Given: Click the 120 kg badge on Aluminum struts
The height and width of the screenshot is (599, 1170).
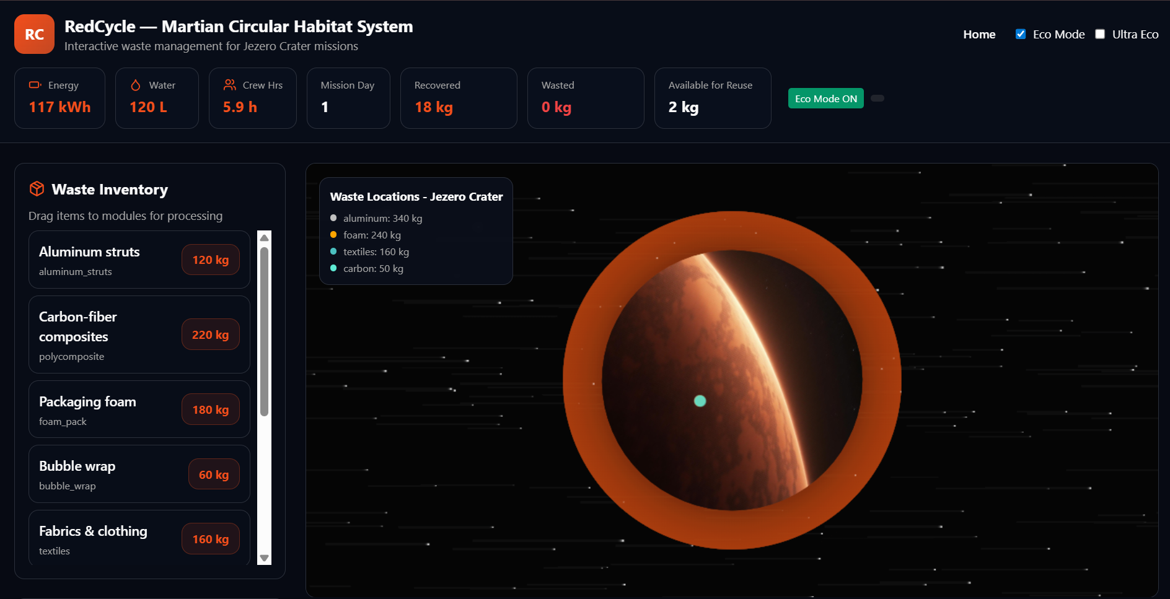Looking at the screenshot, I should pyautogui.click(x=211, y=260).
